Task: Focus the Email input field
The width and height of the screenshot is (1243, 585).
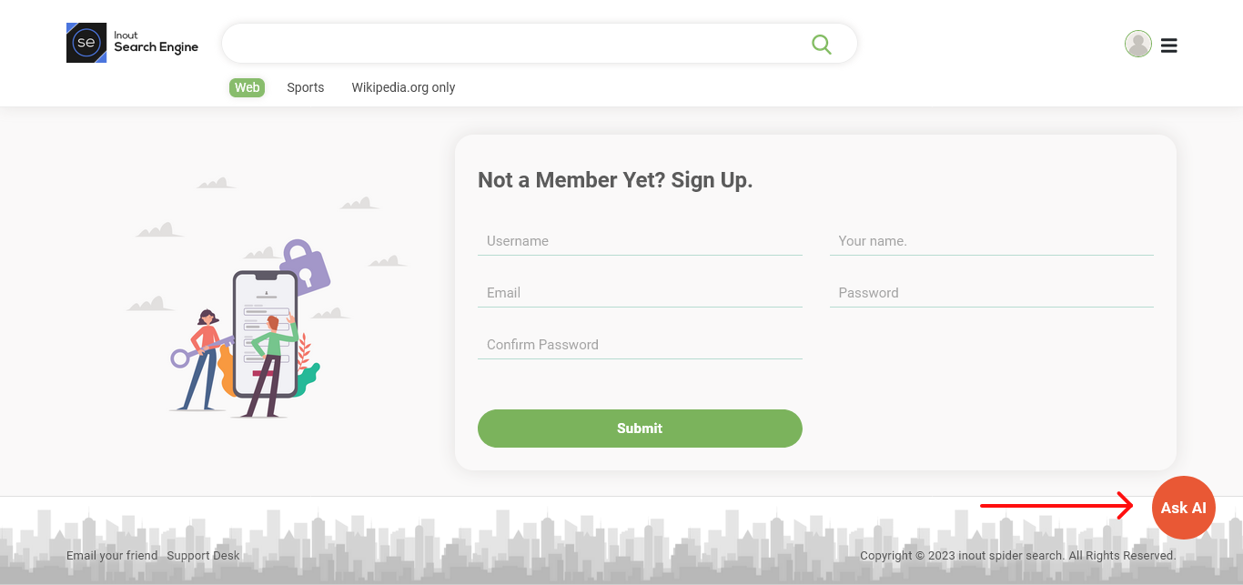Action: point(640,293)
